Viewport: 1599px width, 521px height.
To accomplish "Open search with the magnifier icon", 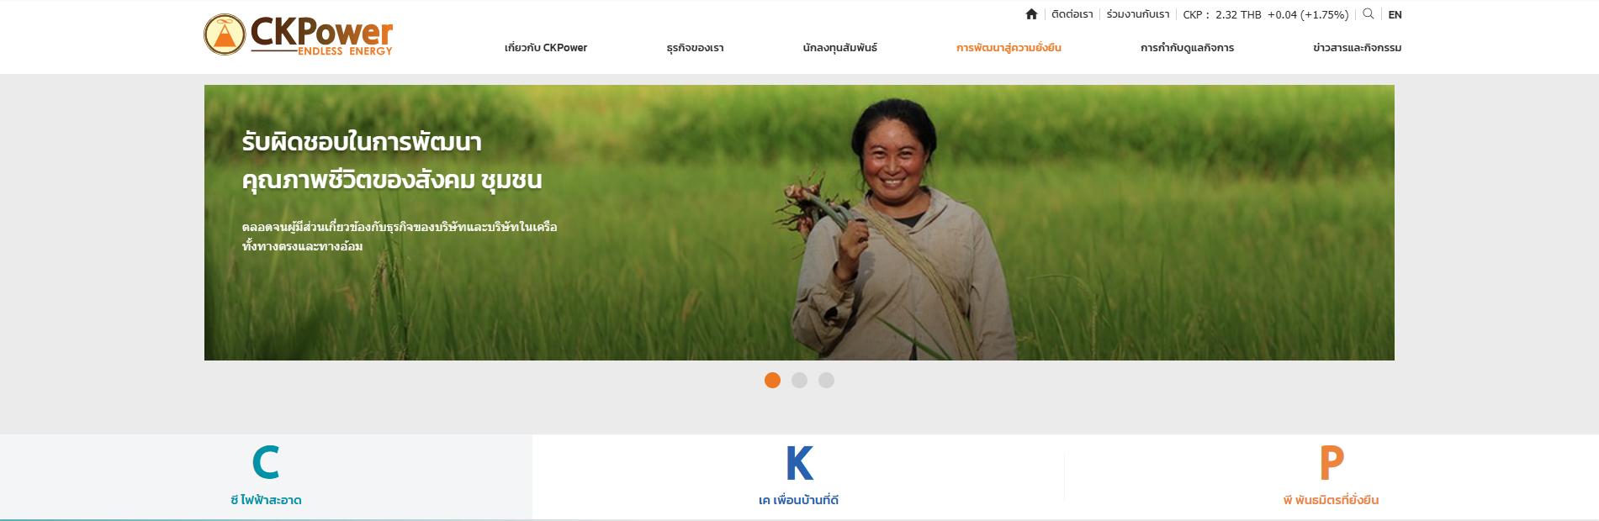I will point(1369,13).
